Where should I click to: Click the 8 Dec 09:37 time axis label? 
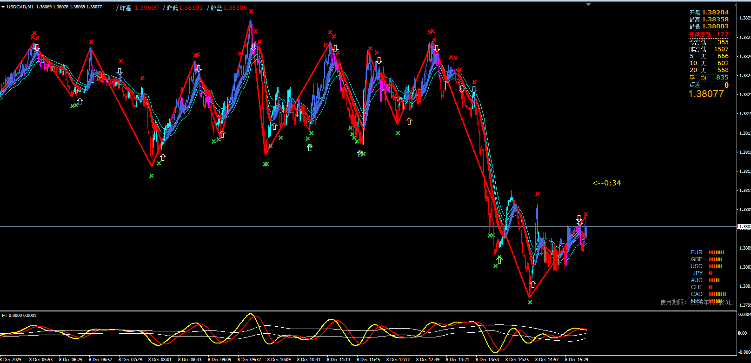coord(249,359)
